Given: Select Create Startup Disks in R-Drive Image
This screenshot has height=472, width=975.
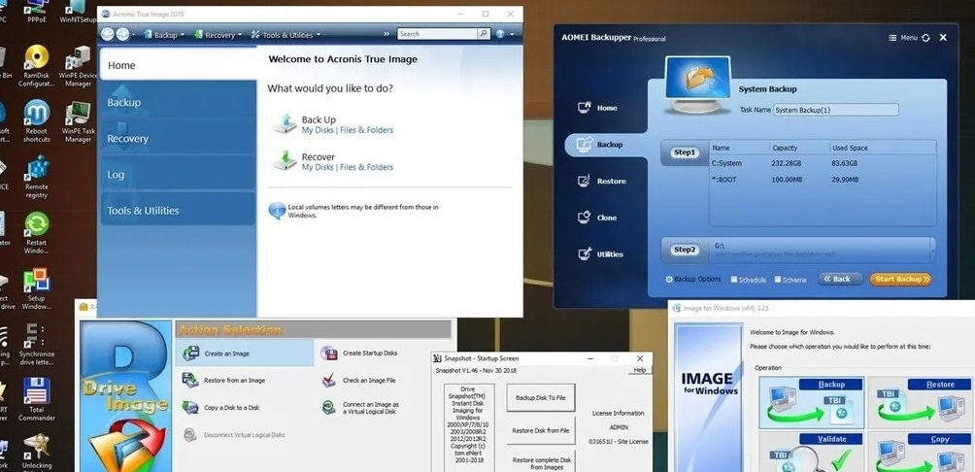Looking at the screenshot, I should click(x=358, y=354).
